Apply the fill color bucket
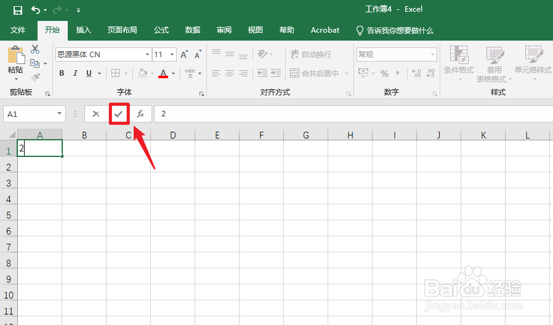 (142, 73)
